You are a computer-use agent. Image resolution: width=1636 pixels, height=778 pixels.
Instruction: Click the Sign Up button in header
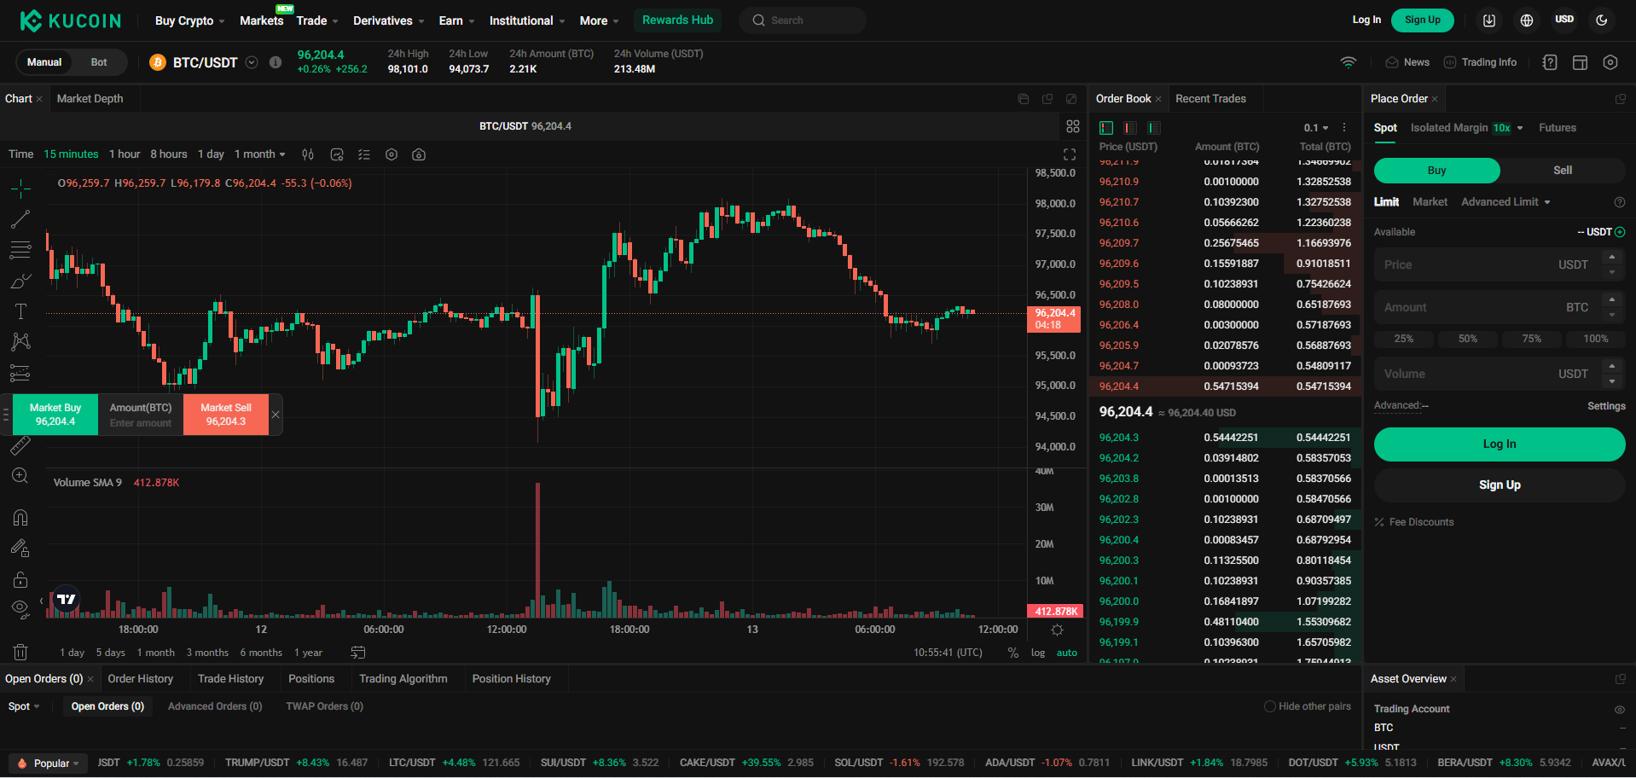pos(1422,20)
